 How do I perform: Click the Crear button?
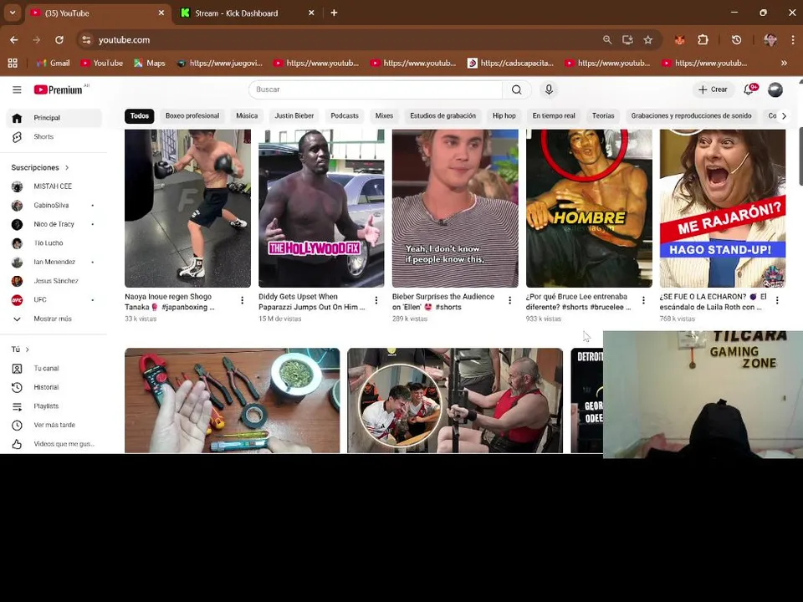click(x=713, y=89)
